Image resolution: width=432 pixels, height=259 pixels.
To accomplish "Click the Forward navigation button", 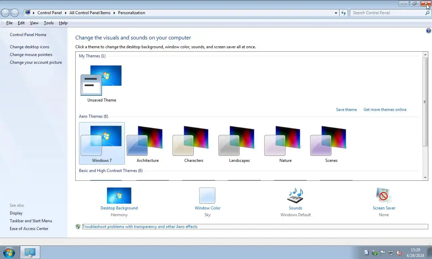I will tap(15, 13).
